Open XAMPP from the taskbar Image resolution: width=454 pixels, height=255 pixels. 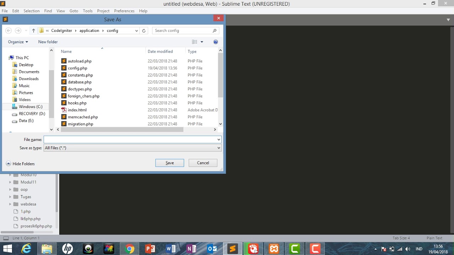[274, 249]
